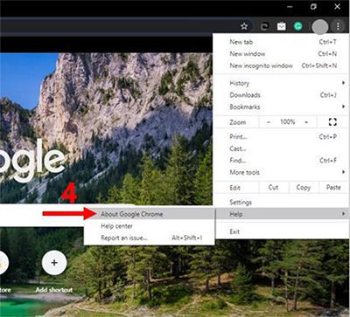350x317 pixels.
Task: Expand the Help submenu entry
Action: pyautogui.click(x=282, y=214)
